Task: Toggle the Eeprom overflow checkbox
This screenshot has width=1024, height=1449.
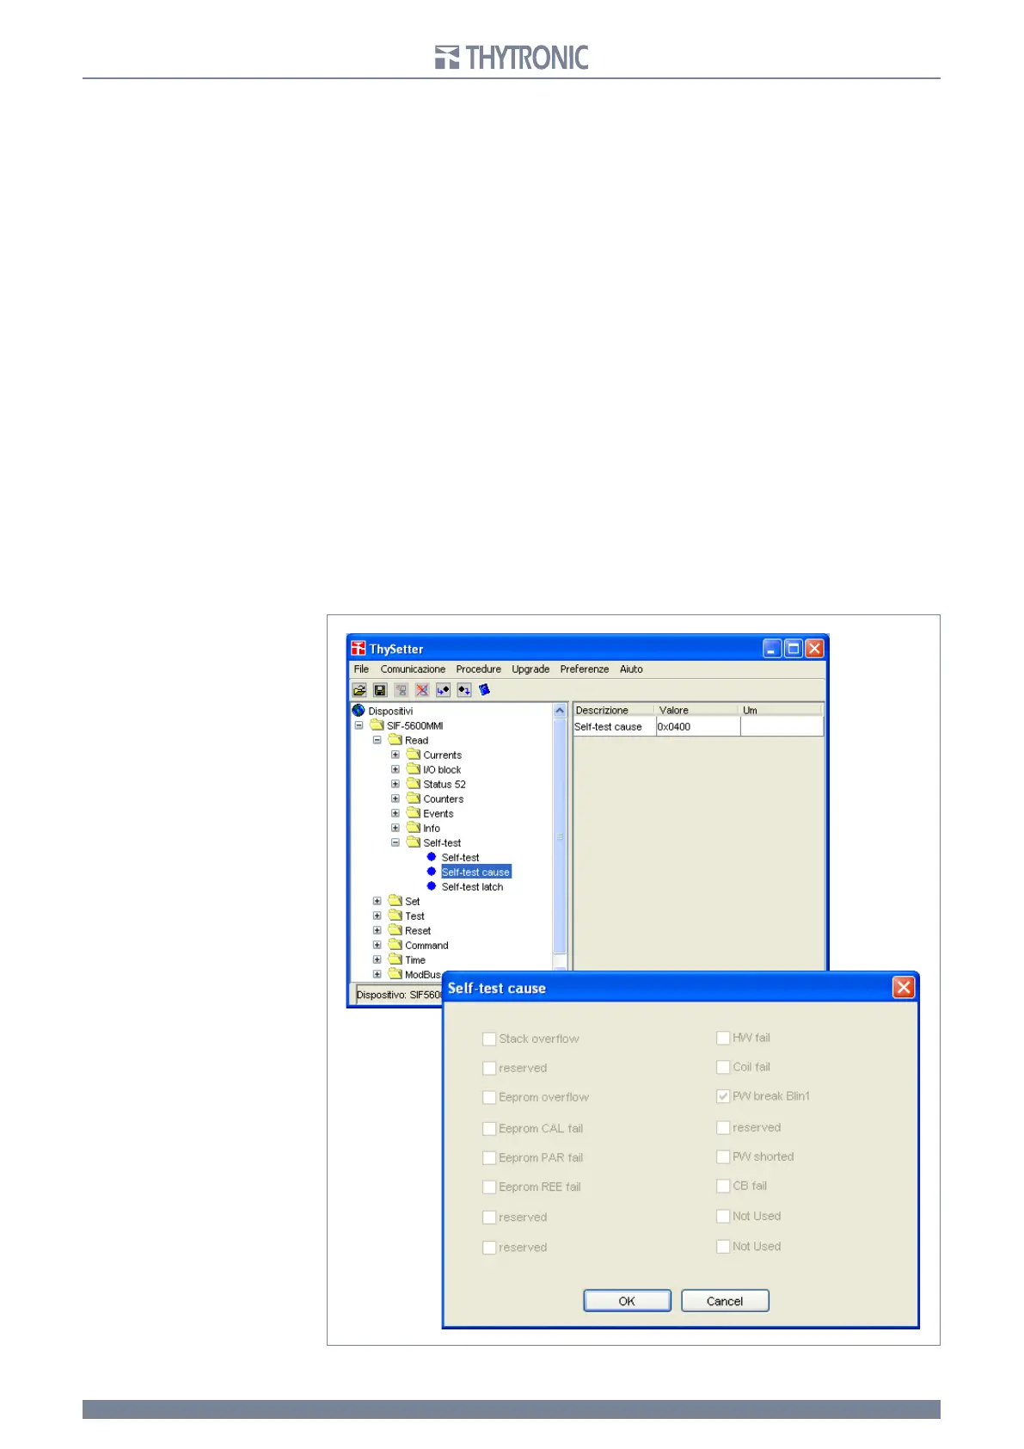Action: 489,1098
